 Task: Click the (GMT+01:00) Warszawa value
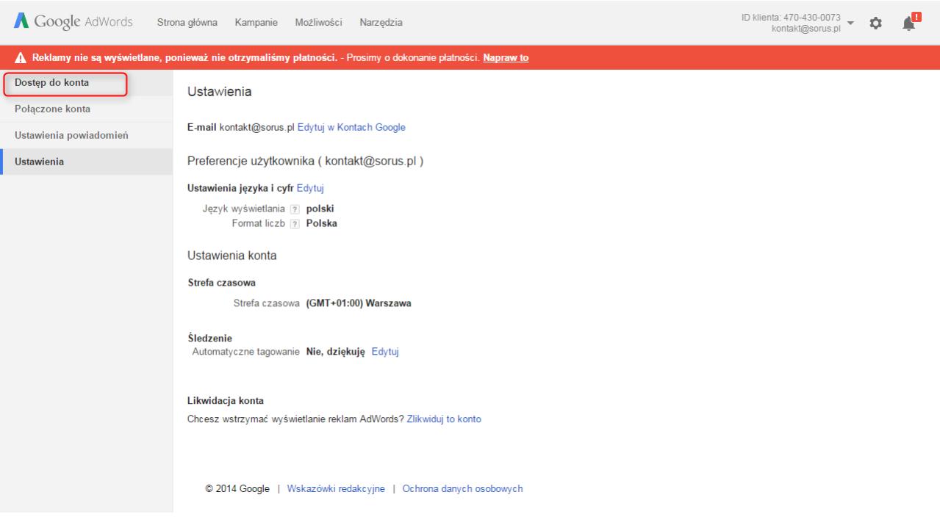[x=359, y=303]
